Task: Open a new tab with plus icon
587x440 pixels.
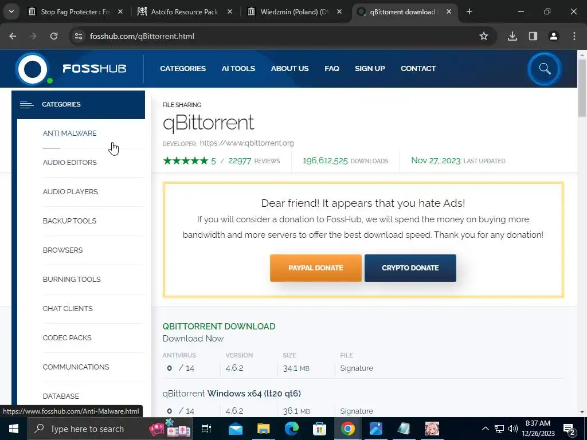Action: (469, 11)
